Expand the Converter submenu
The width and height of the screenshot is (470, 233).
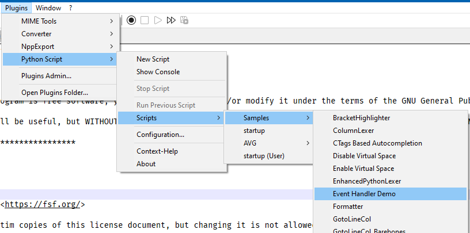click(x=61, y=34)
